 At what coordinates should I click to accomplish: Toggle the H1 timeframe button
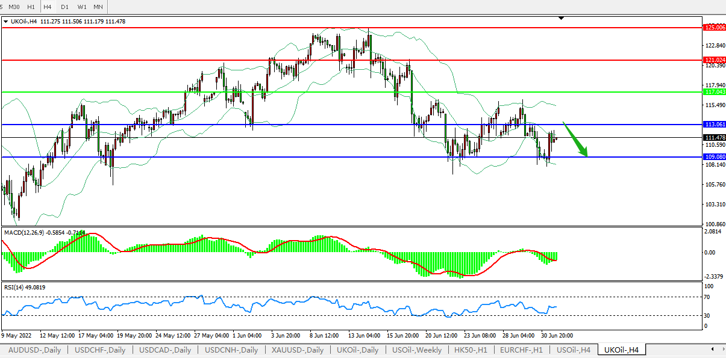(x=31, y=7)
